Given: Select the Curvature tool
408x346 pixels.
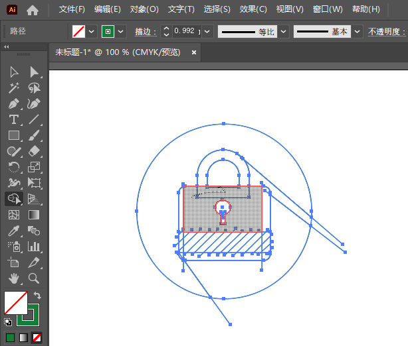Looking at the screenshot, I should (x=34, y=104).
